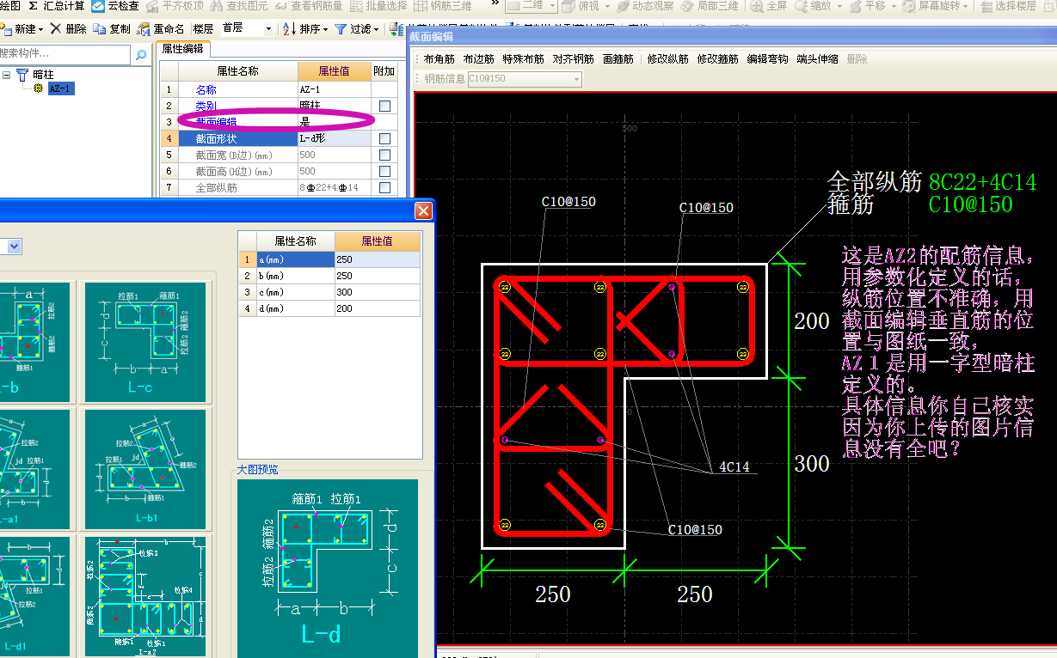Click 特殊布筋 in section editor
Viewport: 1057px width, 658px height.
point(523,59)
